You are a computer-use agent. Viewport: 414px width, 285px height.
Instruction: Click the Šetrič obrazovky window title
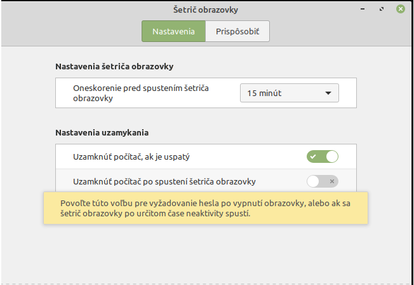(x=206, y=10)
